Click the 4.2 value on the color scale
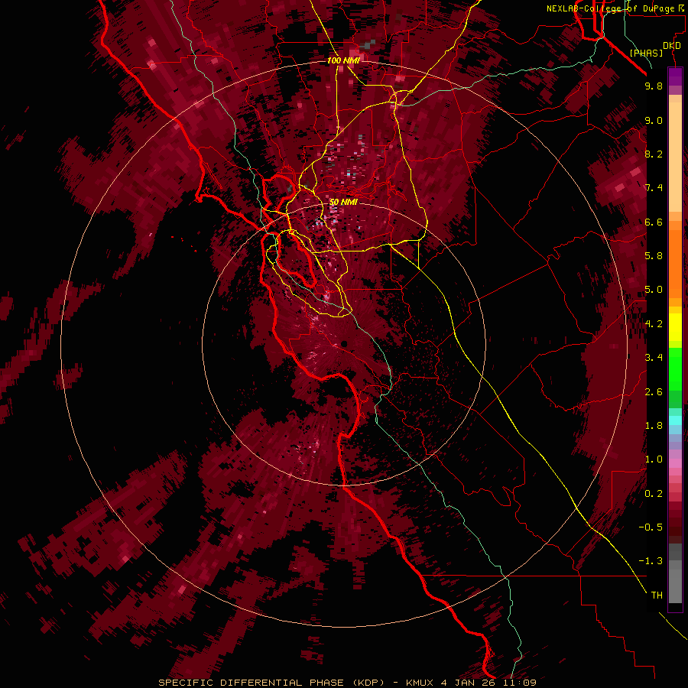 pos(654,324)
